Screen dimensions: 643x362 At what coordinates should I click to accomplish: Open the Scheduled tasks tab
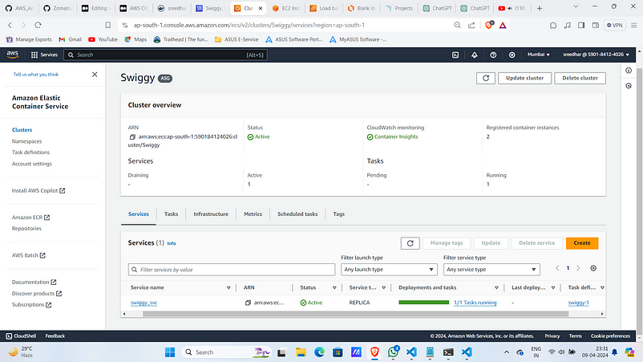pyautogui.click(x=297, y=214)
